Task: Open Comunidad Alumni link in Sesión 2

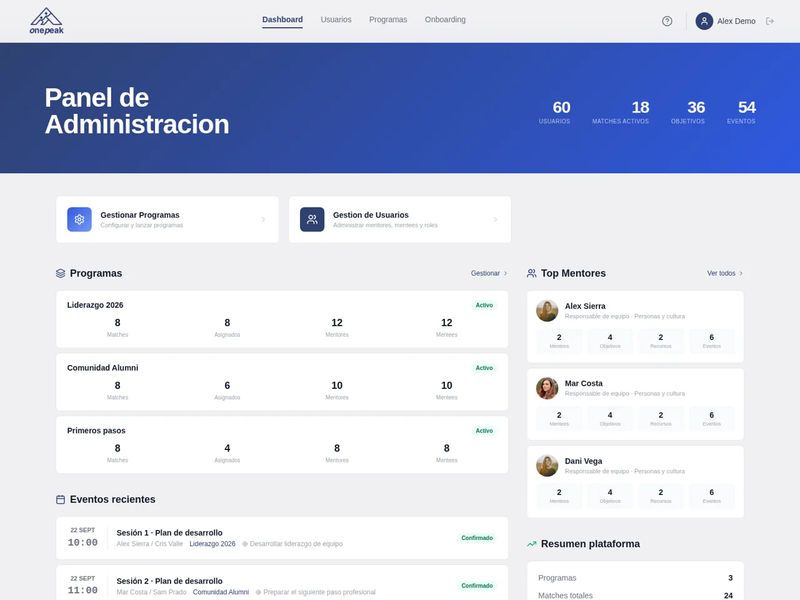Action: [221, 592]
